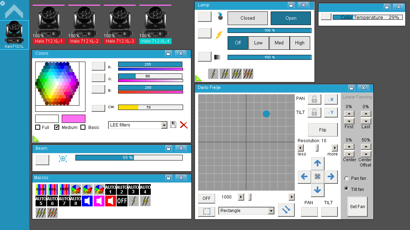The width and height of the screenshot is (410, 230).
Task: Click single lightning bolt in Lamp panel
Action: (x=213, y=74)
